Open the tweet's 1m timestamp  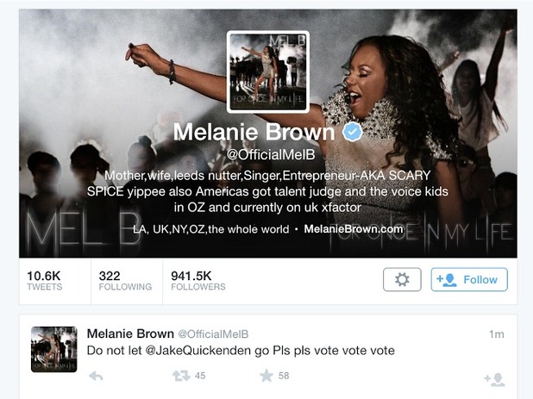(497, 334)
